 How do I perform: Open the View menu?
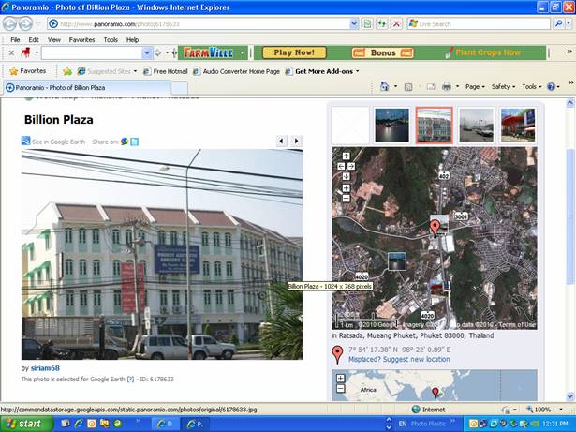(54, 39)
